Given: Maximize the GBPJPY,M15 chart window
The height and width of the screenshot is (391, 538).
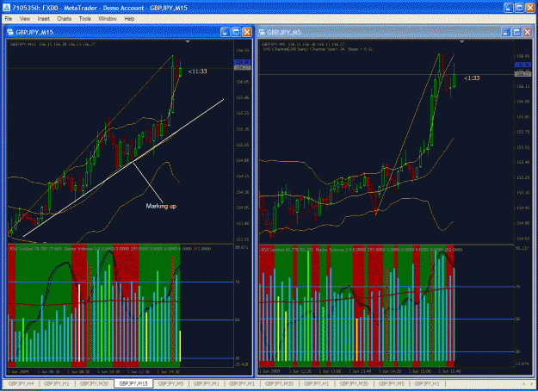Looking at the screenshot, I should coord(236,32).
